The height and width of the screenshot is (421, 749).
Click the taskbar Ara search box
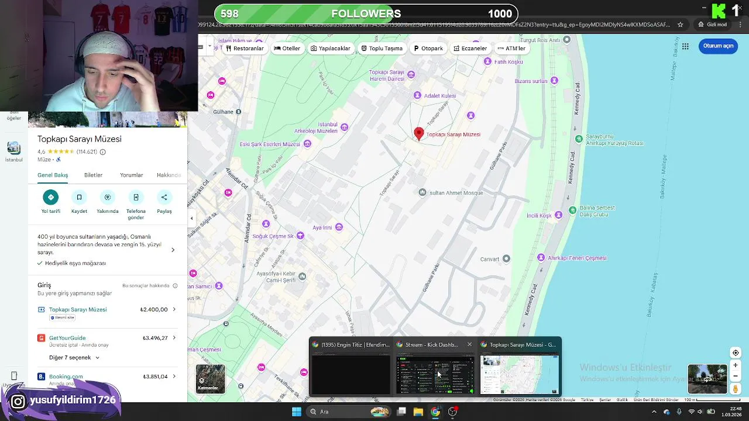click(x=349, y=412)
